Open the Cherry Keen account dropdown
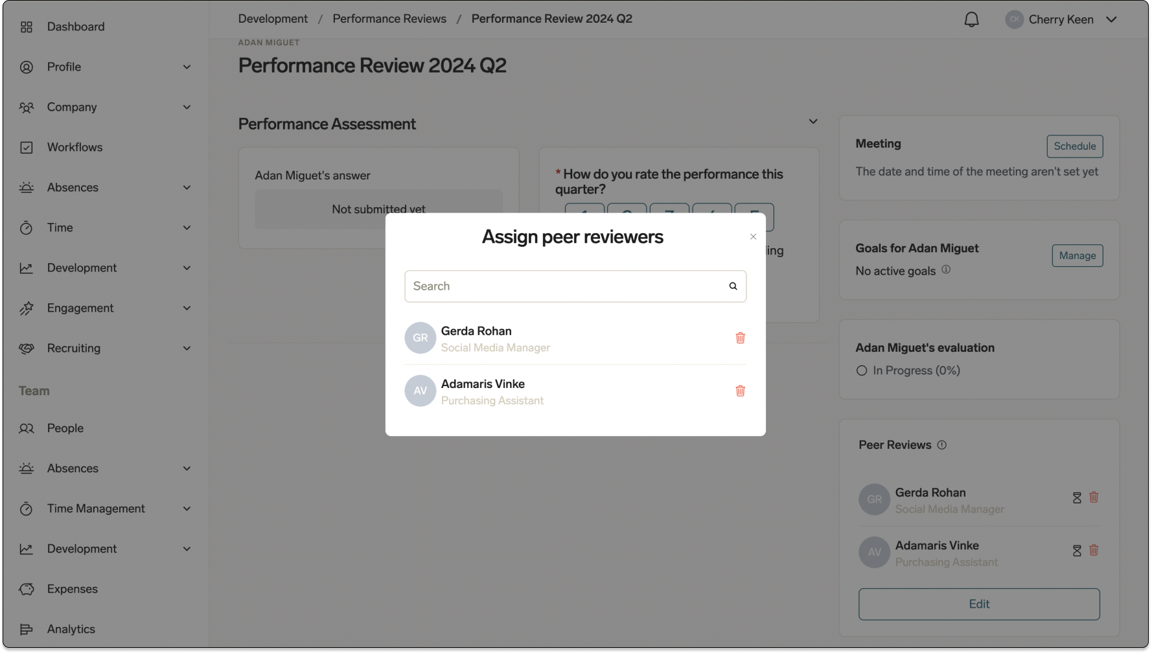 (1061, 19)
